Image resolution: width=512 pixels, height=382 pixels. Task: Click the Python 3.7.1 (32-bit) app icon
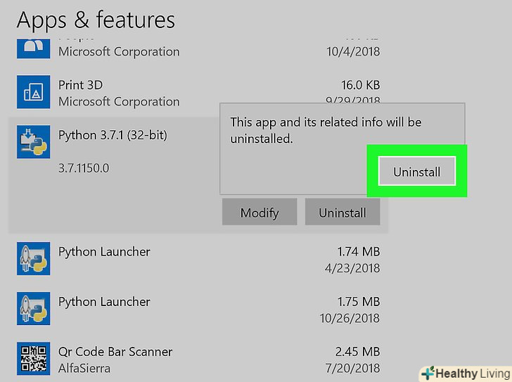click(x=33, y=143)
